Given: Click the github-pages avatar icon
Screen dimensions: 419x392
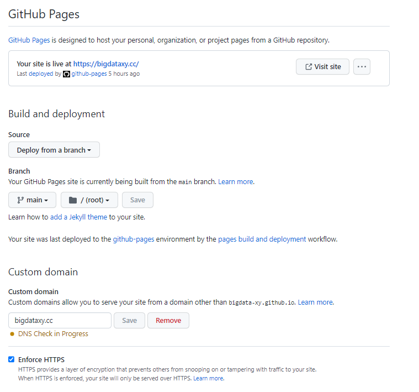Looking at the screenshot, I should (x=67, y=74).
